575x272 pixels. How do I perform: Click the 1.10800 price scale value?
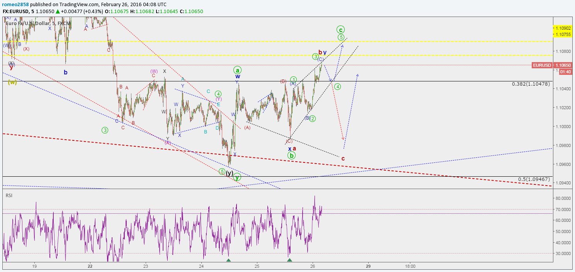click(563, 51)
